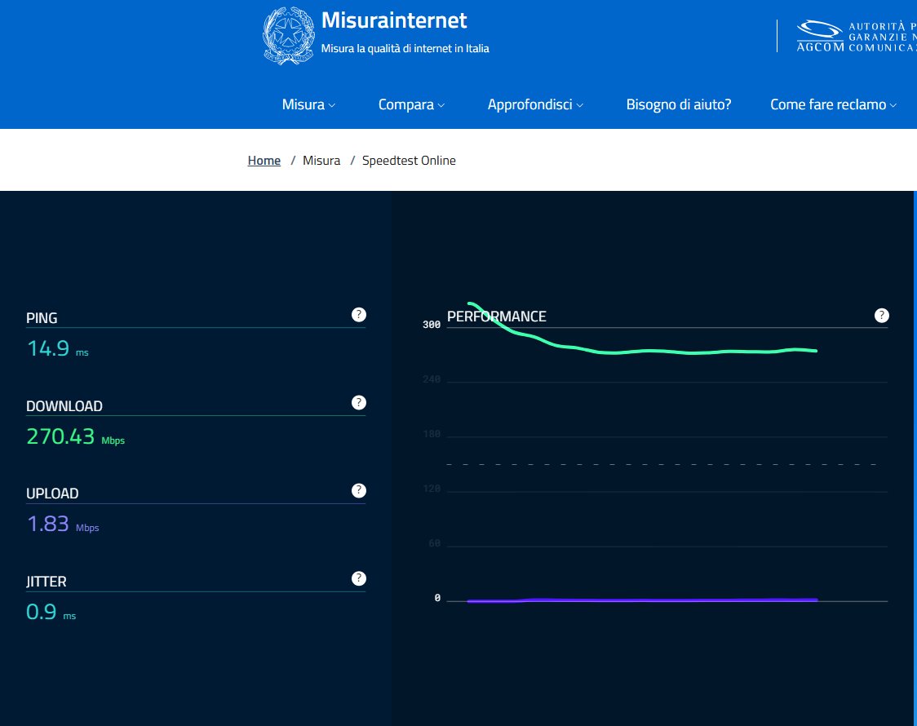Expand the Compara navigation menu

click(411, 104)
